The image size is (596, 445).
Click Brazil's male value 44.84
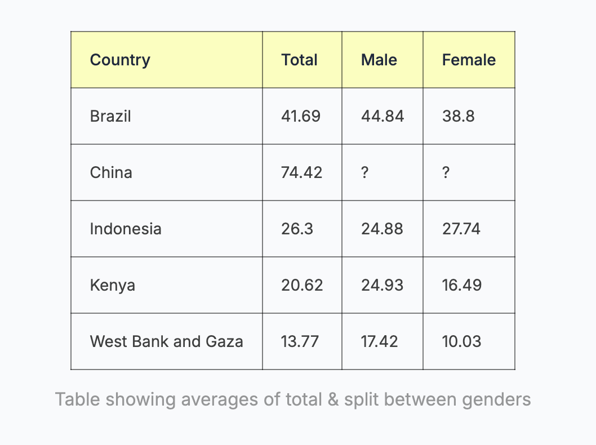pyautogui.click(x=382, y=116)
